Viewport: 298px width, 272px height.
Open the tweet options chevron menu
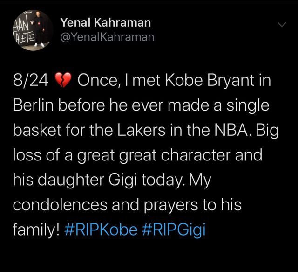click(x=282, y=25)
